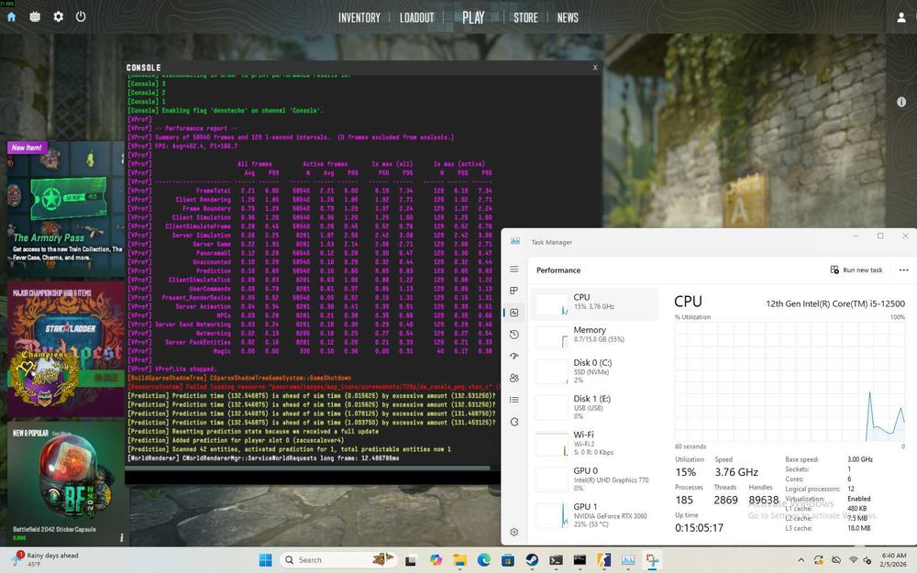Open the Store menu
Image resolution: width=917 pixels, height=573 pixels.
[x=525, y=18]
